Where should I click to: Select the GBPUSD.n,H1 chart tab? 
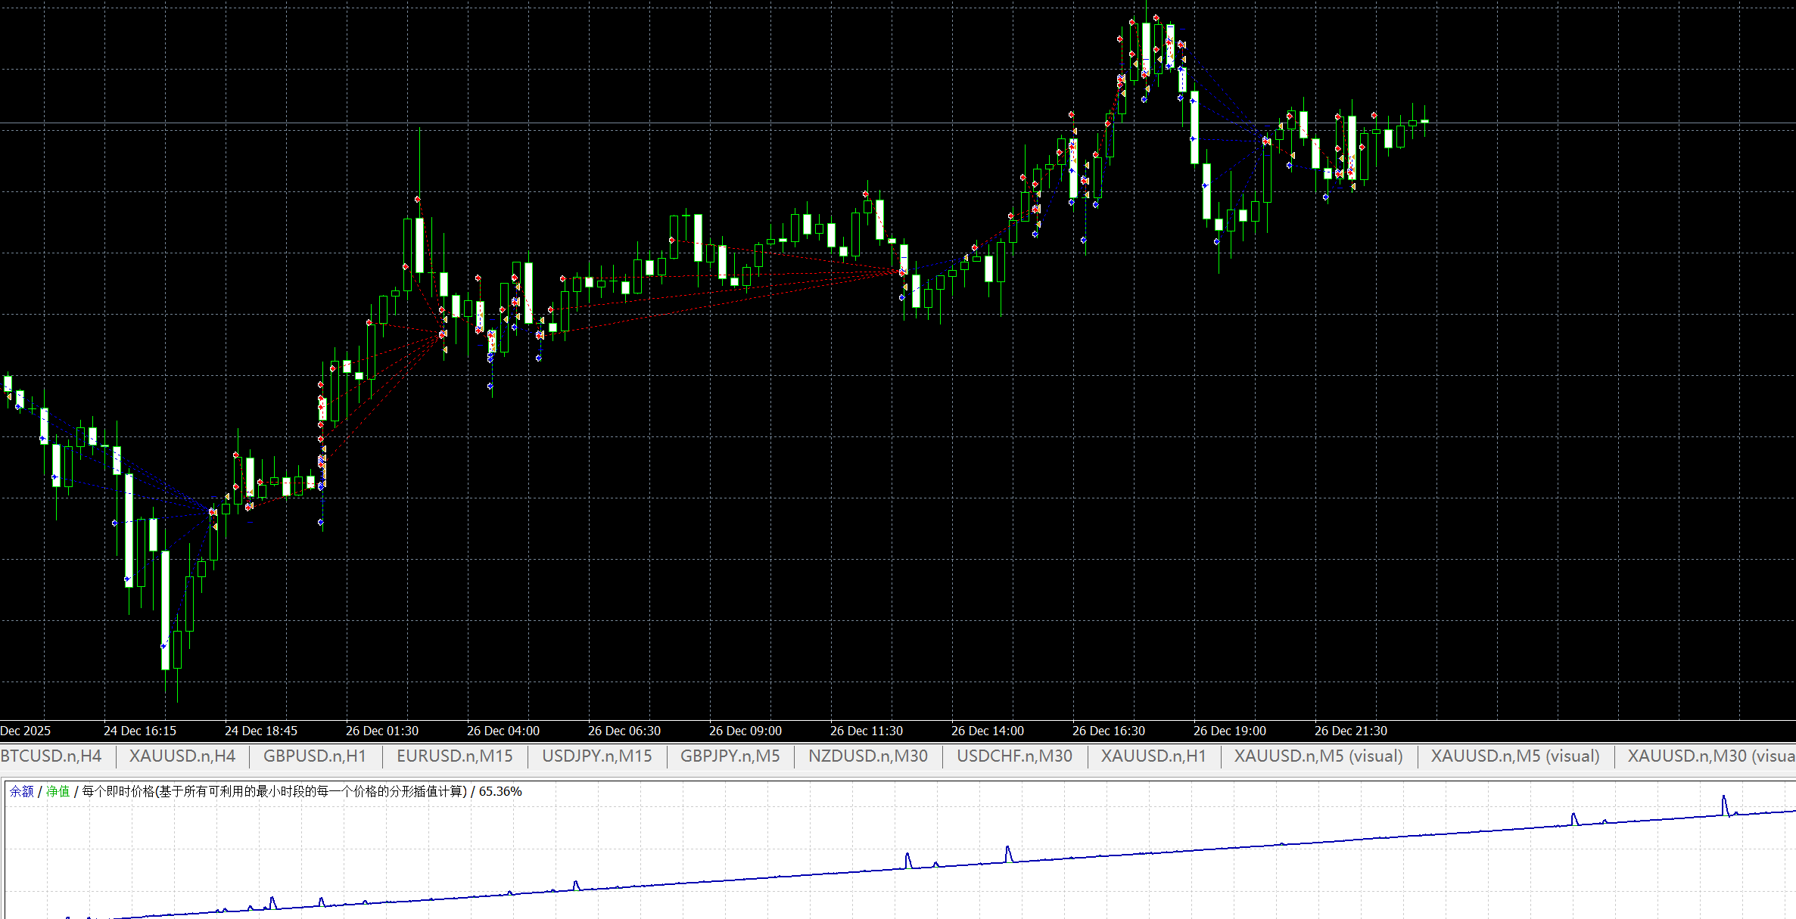point(315,756)
